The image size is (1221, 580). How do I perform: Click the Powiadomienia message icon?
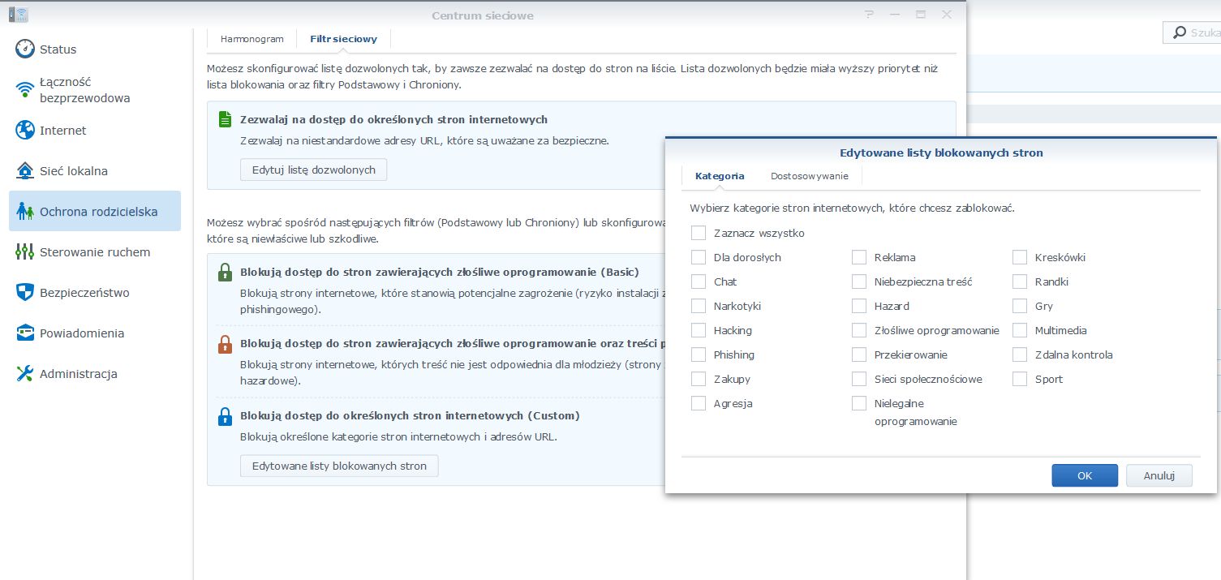[25, 333]
